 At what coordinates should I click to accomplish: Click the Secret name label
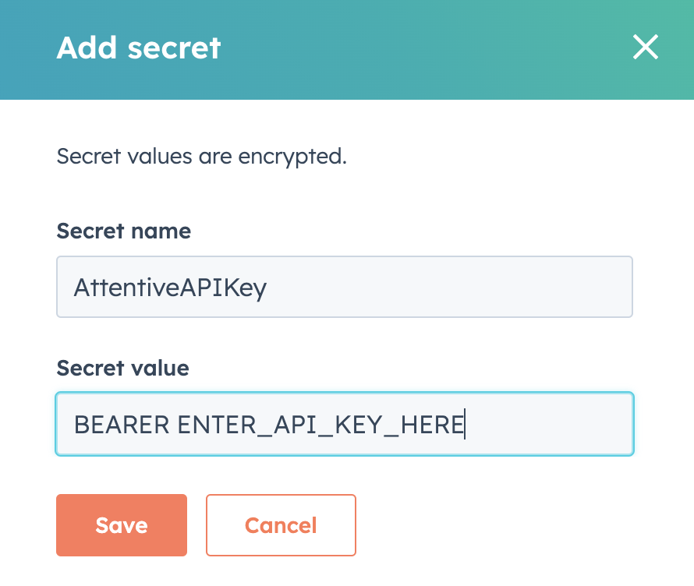pos(123,231)
